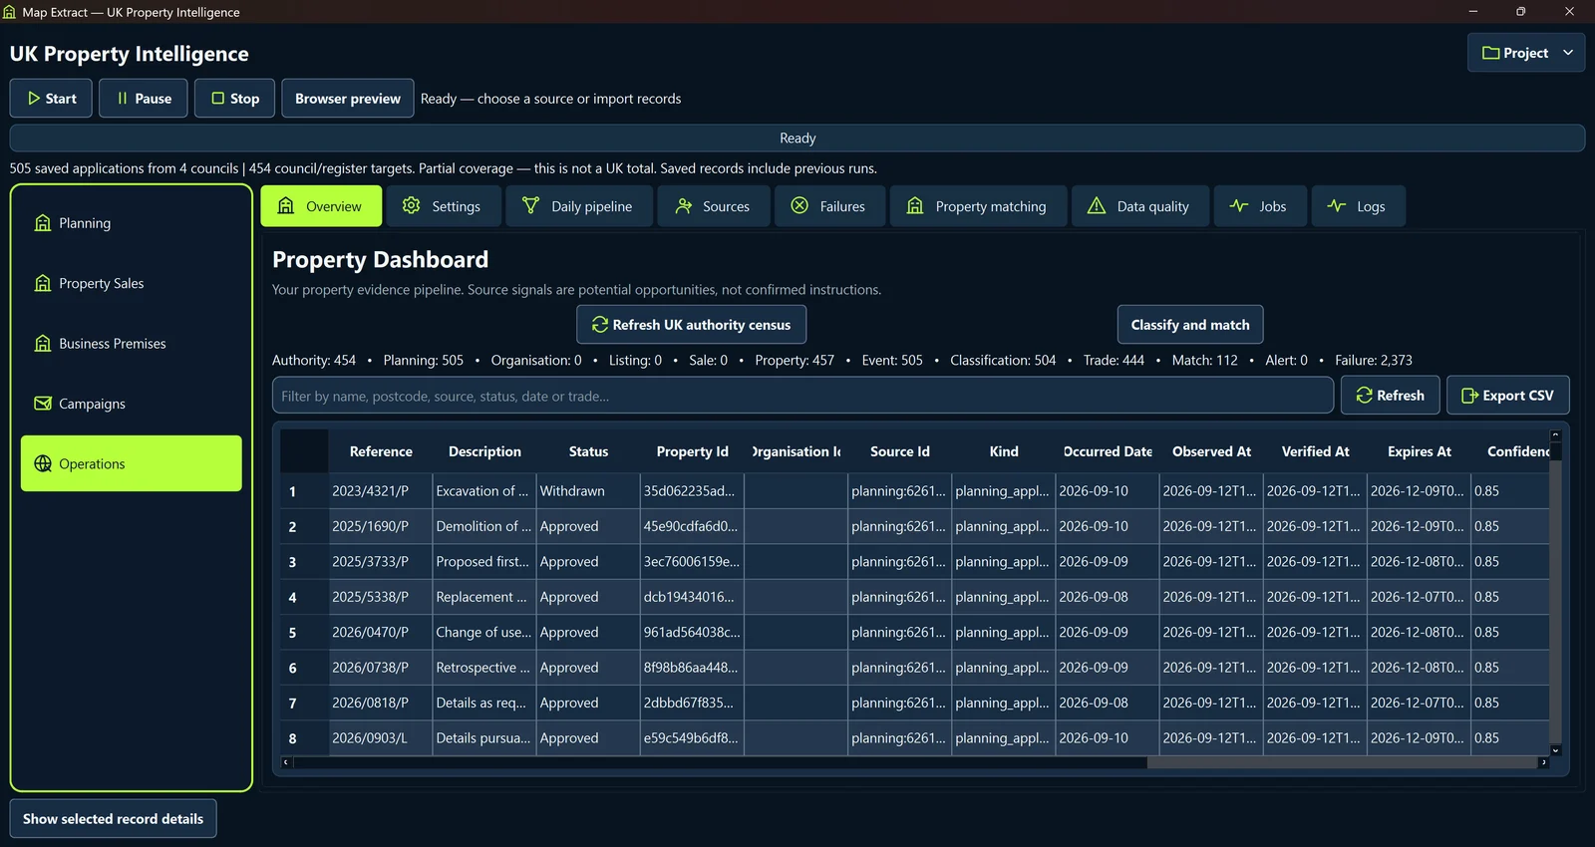Viewport: 1595px width, 847px height.
Task: Click the Property Id column header
Action: point(692,451)
